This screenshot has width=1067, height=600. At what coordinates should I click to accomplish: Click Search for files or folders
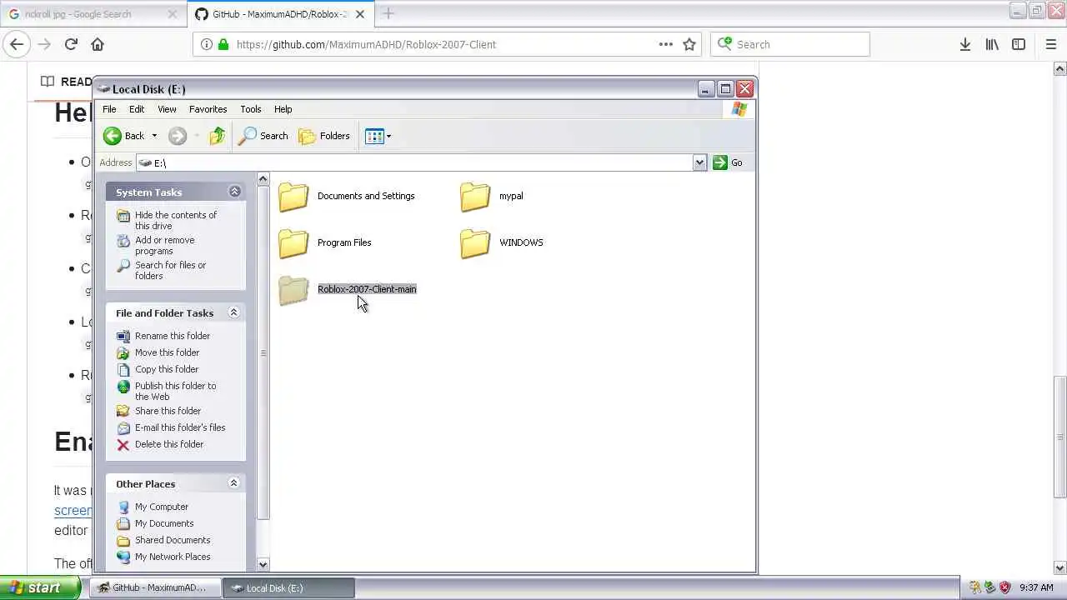162,270
